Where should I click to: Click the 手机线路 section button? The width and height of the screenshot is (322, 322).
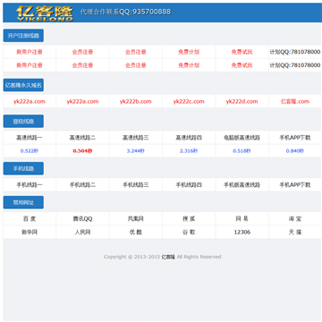[x=23, y=168]
